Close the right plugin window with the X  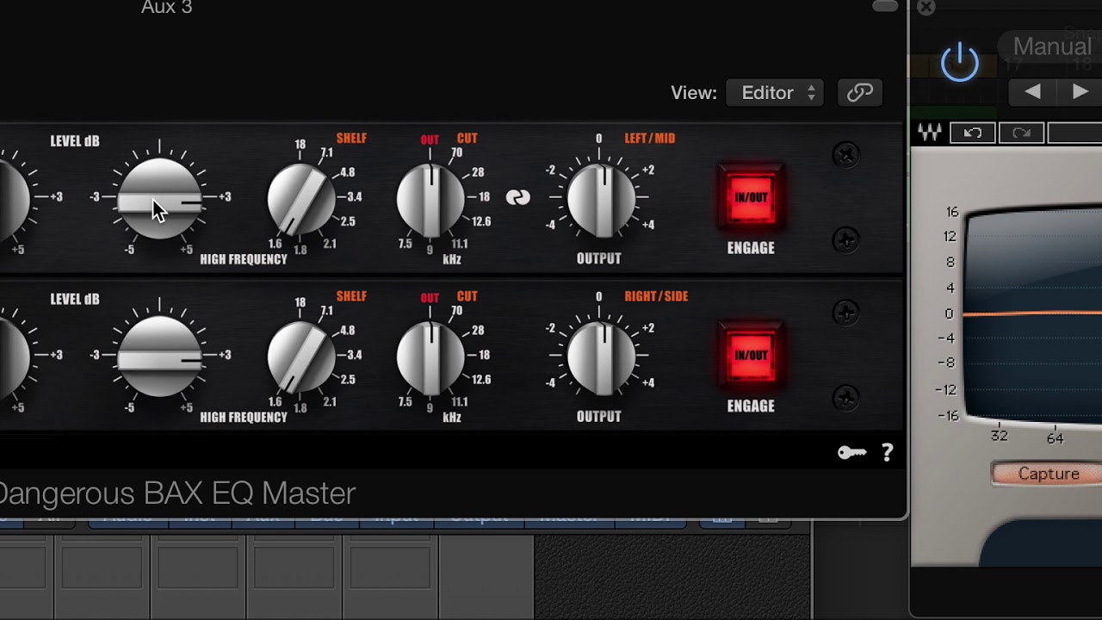click(x=926, y=7)
